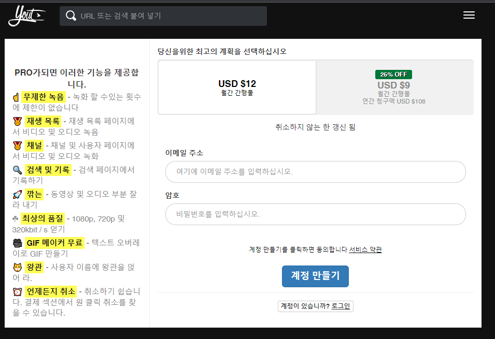Click the 암호 label

click(x=173, y=195)
